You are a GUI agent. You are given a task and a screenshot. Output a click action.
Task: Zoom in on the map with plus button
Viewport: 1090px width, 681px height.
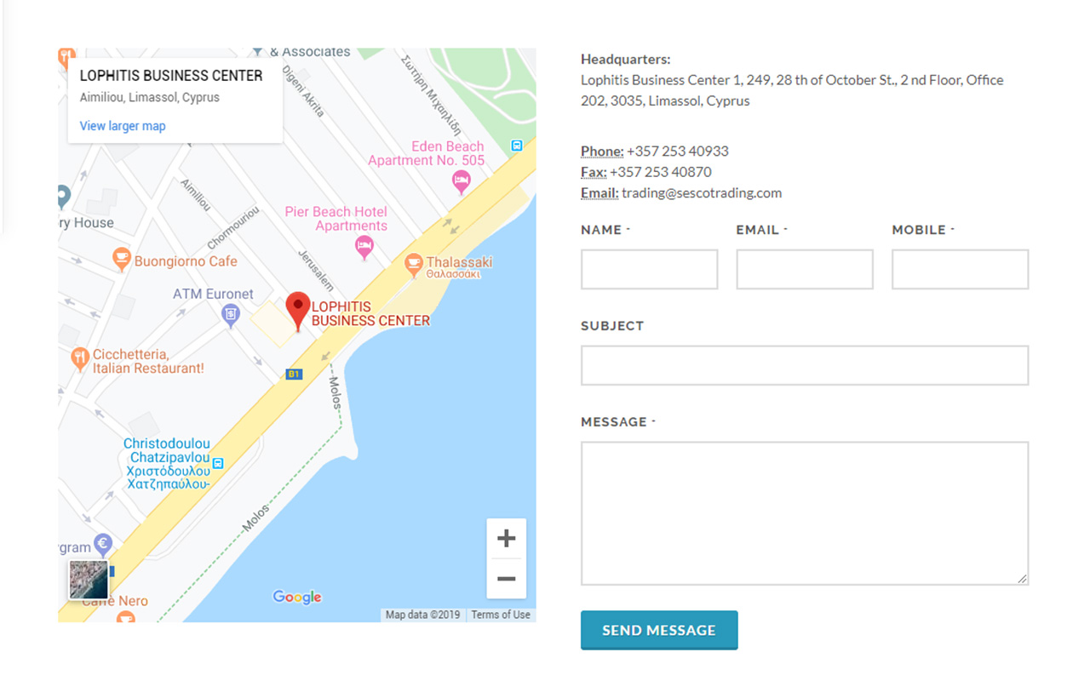(x=506, y=538)
